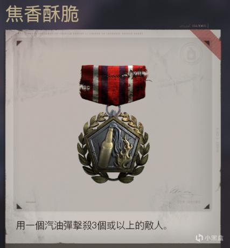Click the tiny header text line atop the card

click(x=80, y=33)
